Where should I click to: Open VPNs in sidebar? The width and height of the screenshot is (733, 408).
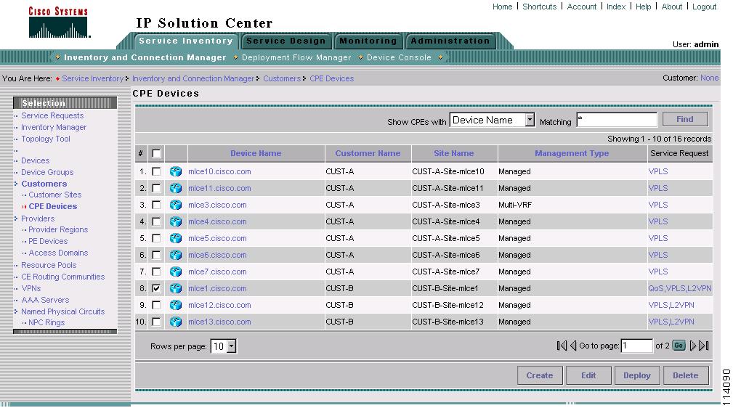click(x=31, y=288)
